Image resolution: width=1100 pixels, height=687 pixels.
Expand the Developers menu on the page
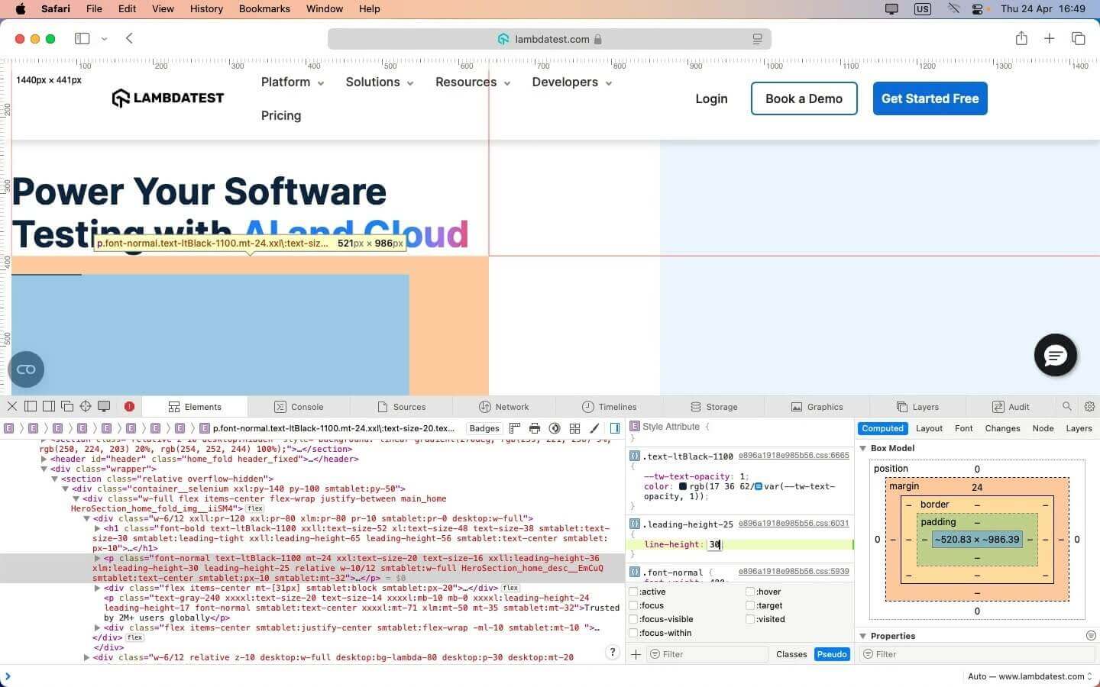tap(572, 82)
